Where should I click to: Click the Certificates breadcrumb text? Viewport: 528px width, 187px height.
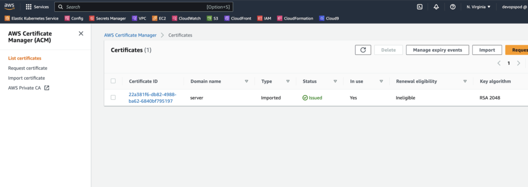click(180, 35)
